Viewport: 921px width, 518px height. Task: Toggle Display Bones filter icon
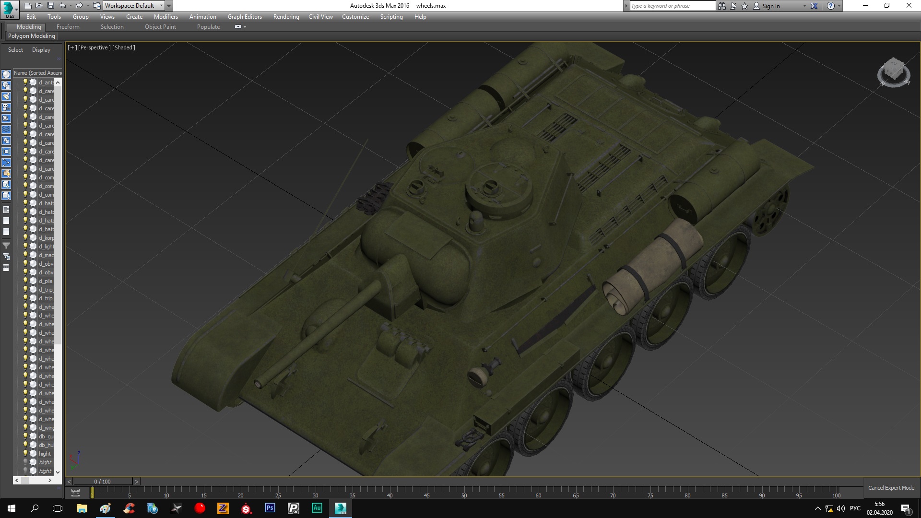point(6,163)
